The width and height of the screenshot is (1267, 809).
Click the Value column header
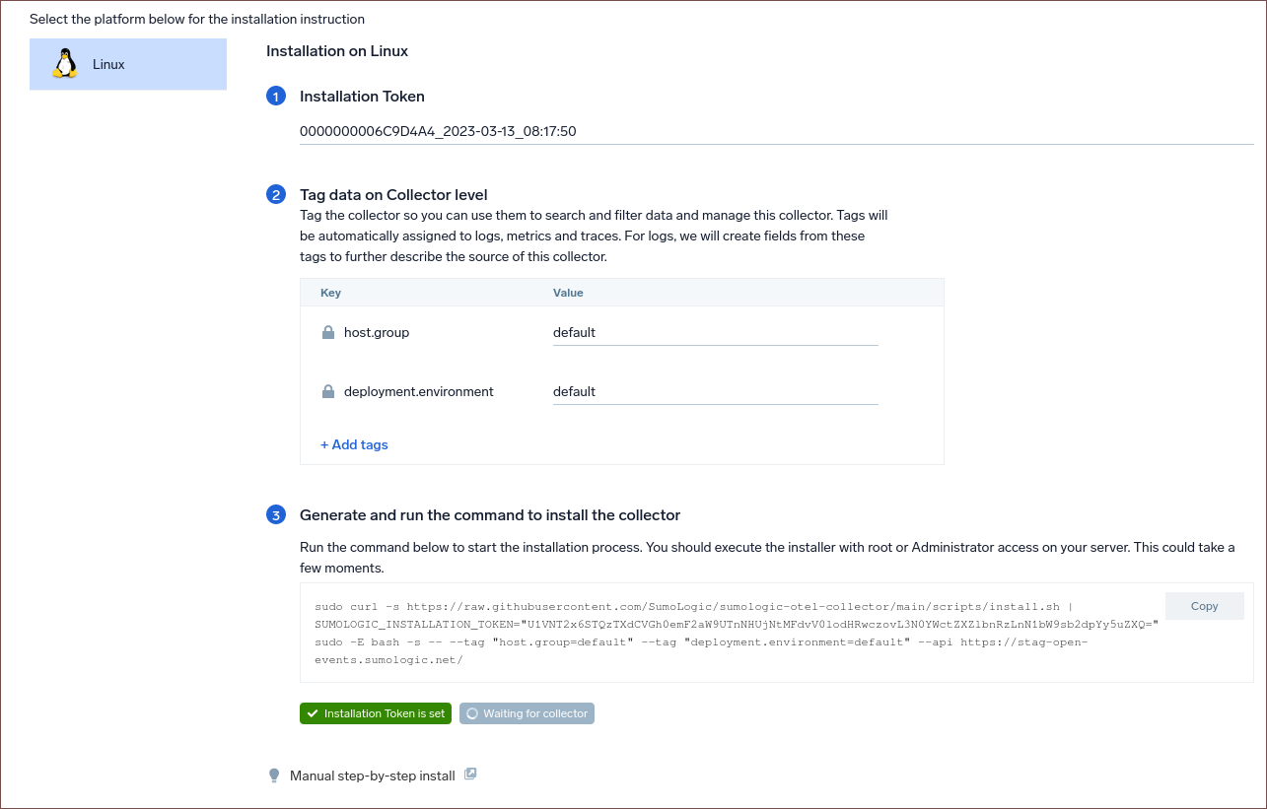568,293
